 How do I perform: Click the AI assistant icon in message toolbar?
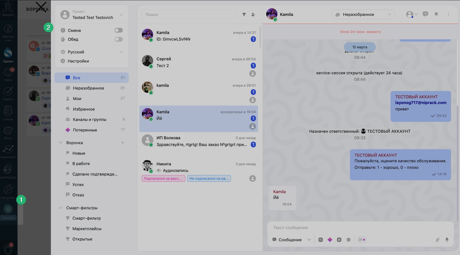point(321,240)
